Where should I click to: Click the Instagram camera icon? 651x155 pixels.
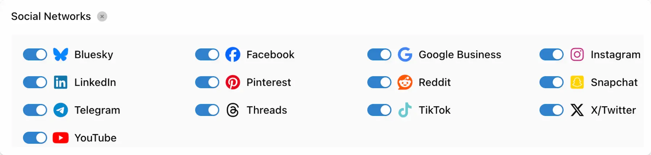[x=577, y=54]
